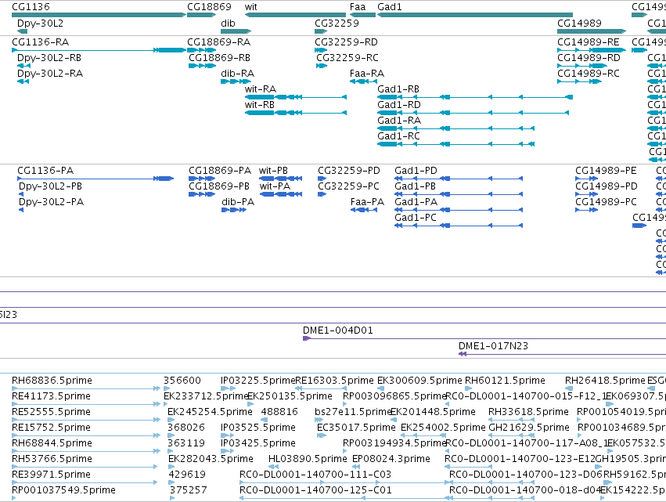Click the CG18869-PB protein label
Image resolution: width=666 pixels, height=502 pixels.
pyautogui.click(x=219, y=186)
